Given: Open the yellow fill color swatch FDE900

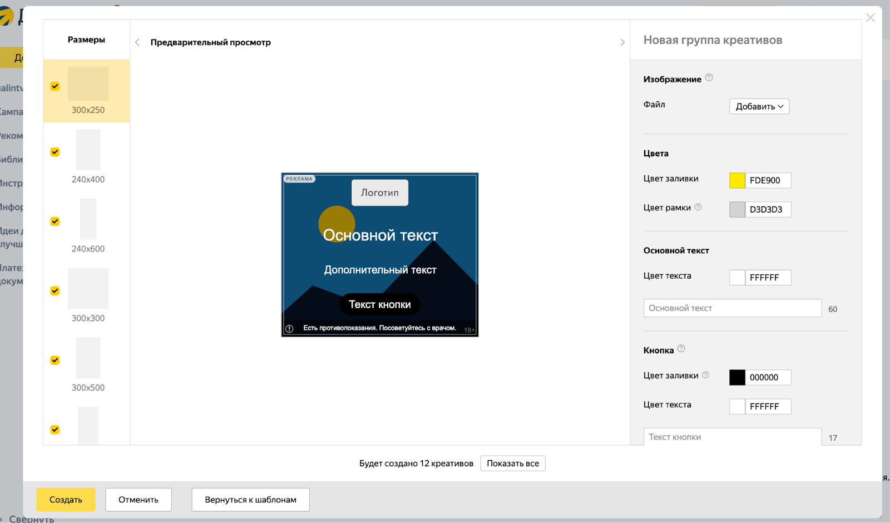Looking at the screenshot, I should click(x=737, y=180).
